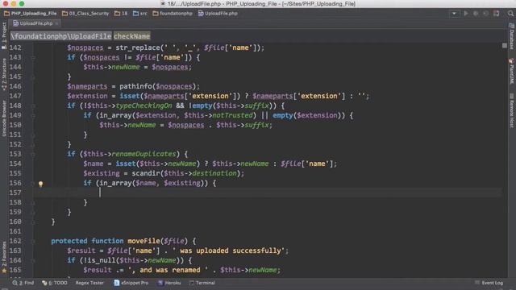Open the Remote Host side panel

pyautogui.click(x=512, y=110)
